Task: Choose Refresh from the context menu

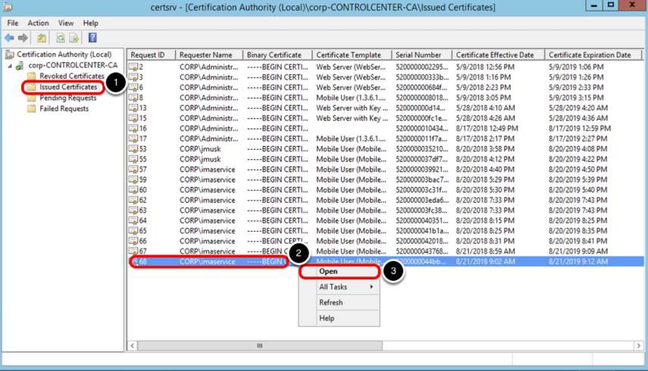Action: (339, 303)
